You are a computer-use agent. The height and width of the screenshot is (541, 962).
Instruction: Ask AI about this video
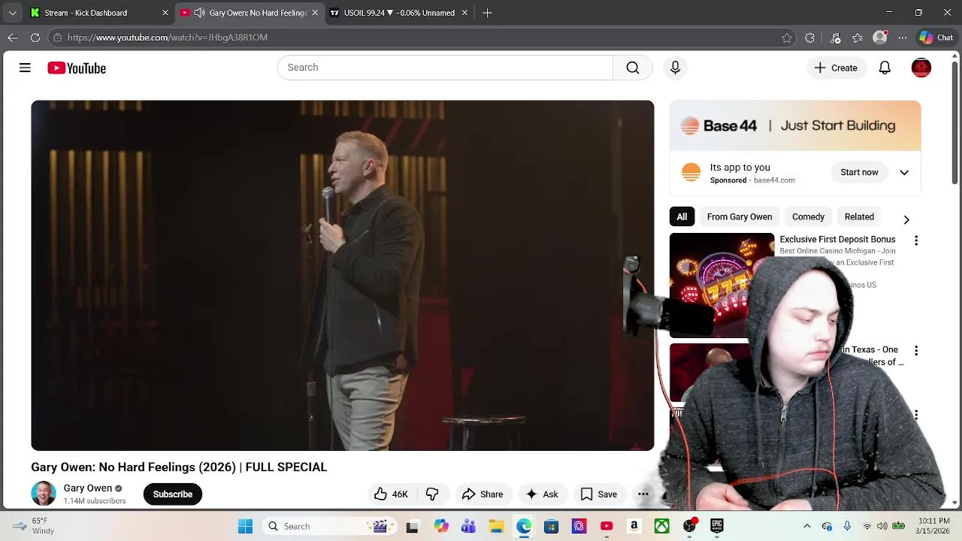coord(542,494)
